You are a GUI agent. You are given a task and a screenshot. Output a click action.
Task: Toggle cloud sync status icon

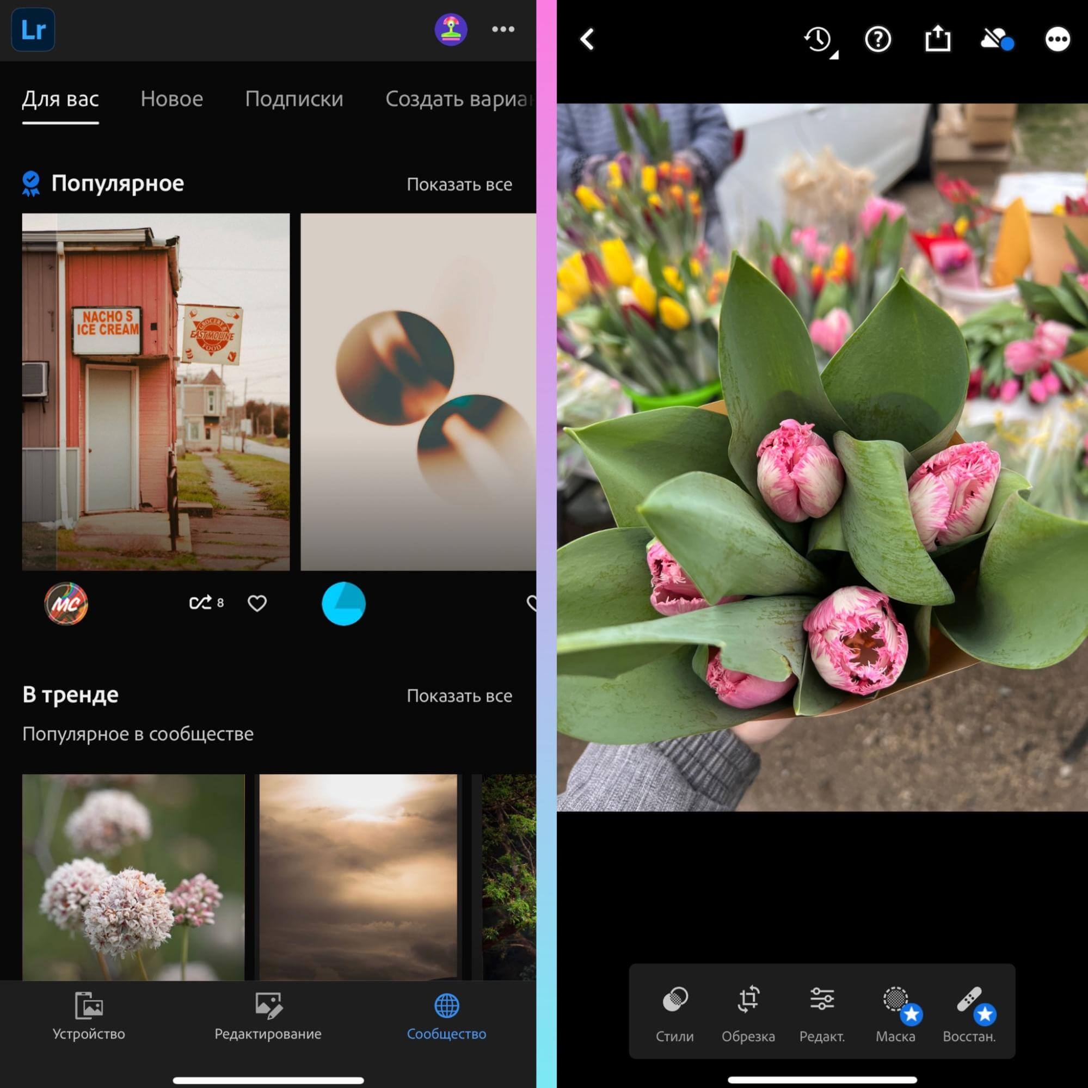(x=996, y=40)
